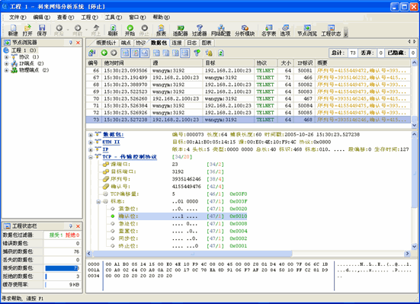Open the 编辑 menu
420x304 pixels.
point(41,17)
